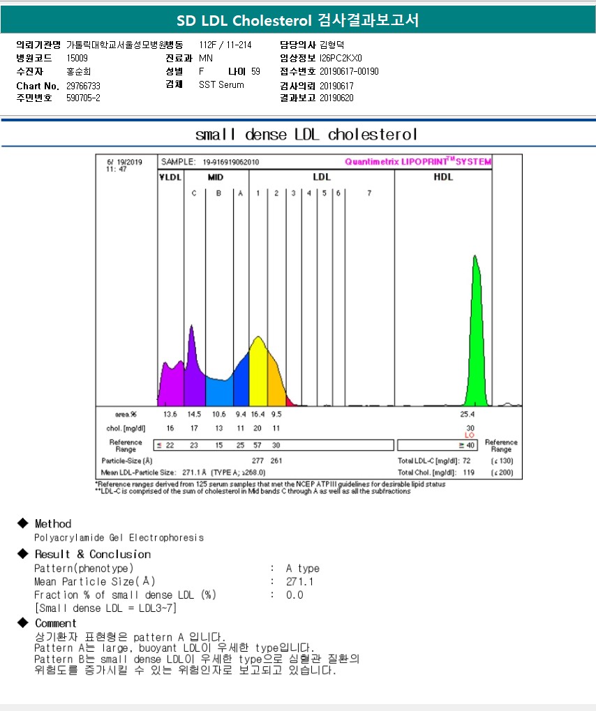Image resolution: width=596 pixels, height=711 pixels.
Task: Select HDL area % value 25.4
Action: pos(467,414)
